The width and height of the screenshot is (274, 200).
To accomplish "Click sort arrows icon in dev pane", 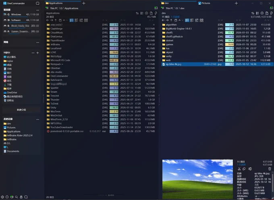I will (253, 13).
